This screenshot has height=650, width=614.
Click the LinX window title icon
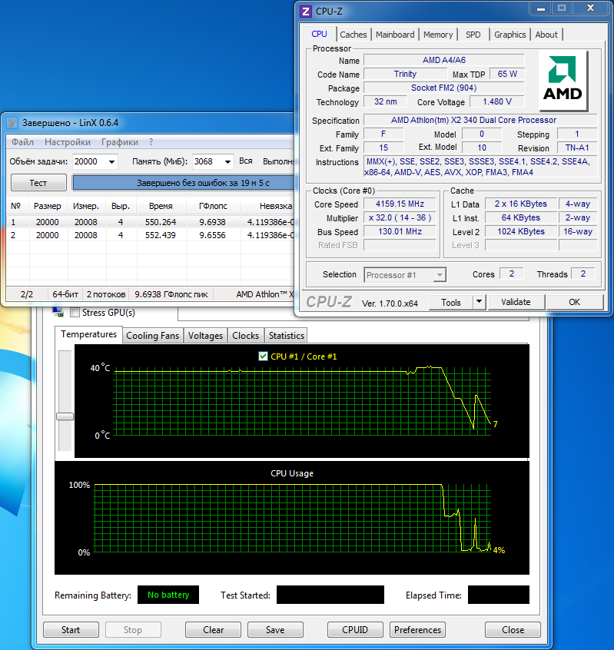(12, 123)
